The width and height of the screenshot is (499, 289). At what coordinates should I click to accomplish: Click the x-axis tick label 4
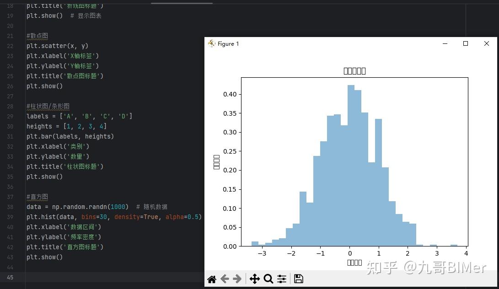pos(466,253)
